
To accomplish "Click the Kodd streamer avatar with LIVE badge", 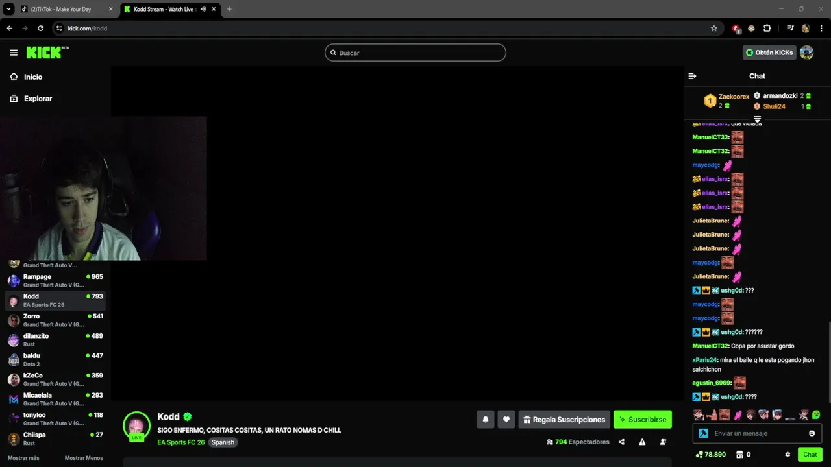I will click(x=136, y=426).
